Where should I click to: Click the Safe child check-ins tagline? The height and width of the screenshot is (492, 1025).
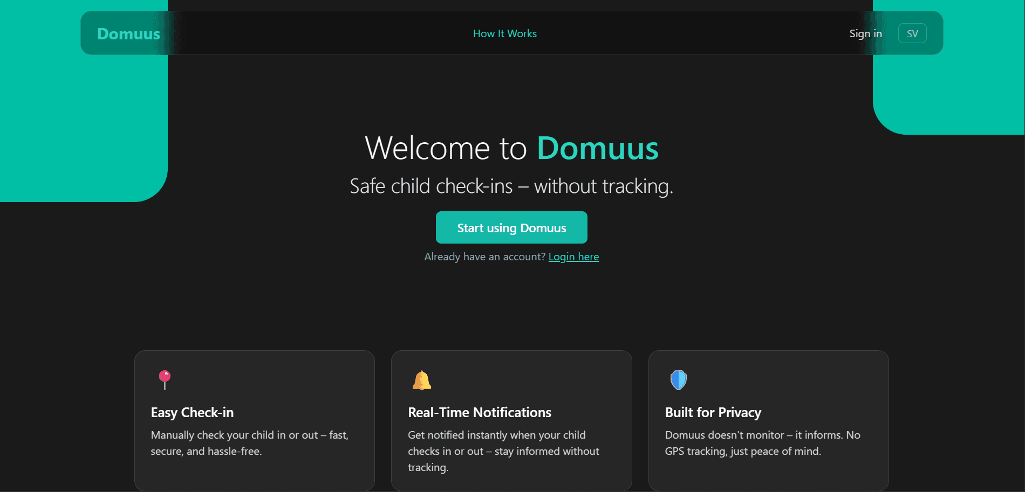(x=511, y=186)
